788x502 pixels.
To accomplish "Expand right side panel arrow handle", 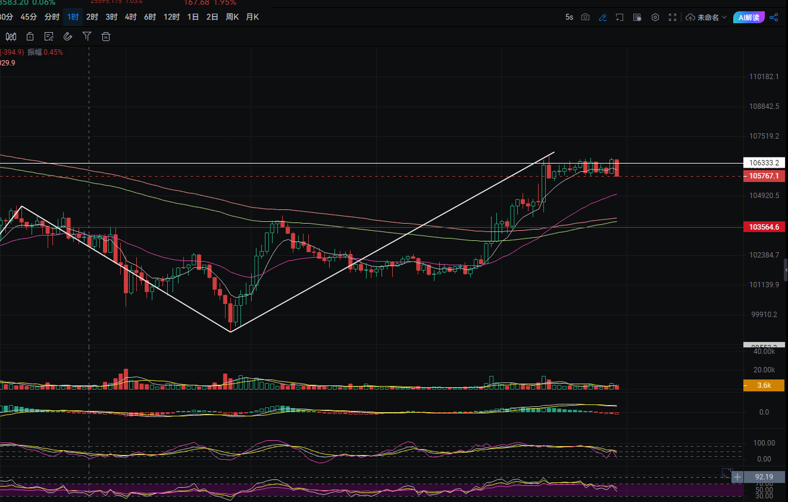I will tap(785, 266).
